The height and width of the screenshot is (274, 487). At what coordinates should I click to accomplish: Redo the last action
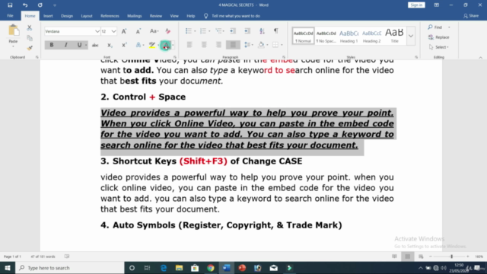40,5
